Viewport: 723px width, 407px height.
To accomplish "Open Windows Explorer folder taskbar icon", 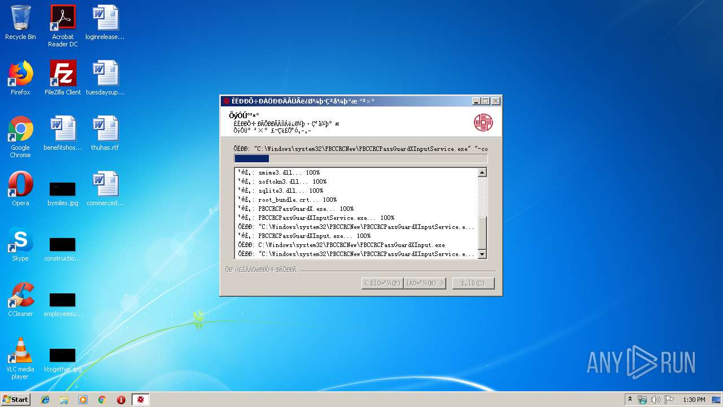I will 64,400.
